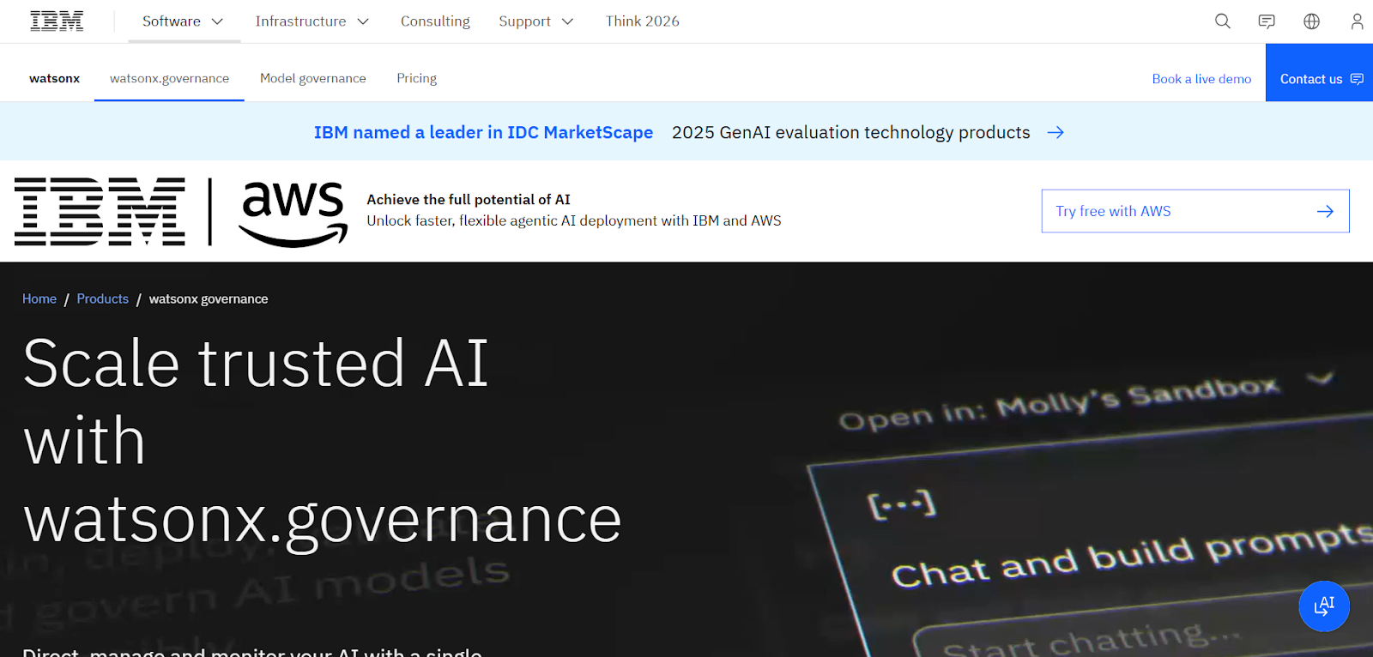1373x657 pixels.
Task: Open the chat bubble icon in header
Action: tap(1267, 21)
